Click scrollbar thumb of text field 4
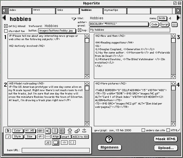 pyautogui.click(x=173, y=88)
